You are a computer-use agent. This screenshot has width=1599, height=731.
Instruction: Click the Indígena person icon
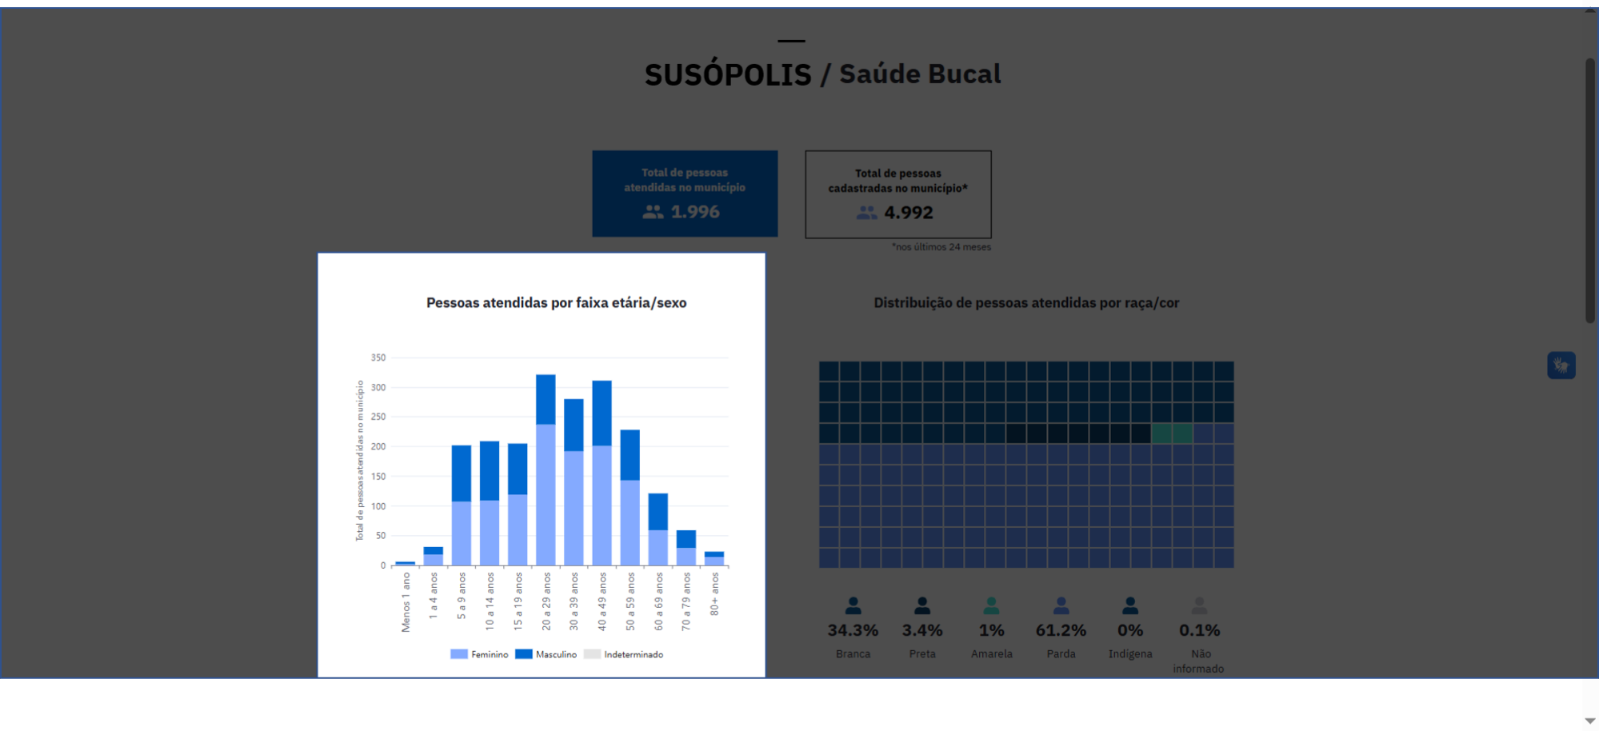click(x=1129, y=605)
